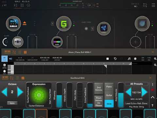Open the rainbow spectrum effect node
157x118 pixels.
pos(57,42)
